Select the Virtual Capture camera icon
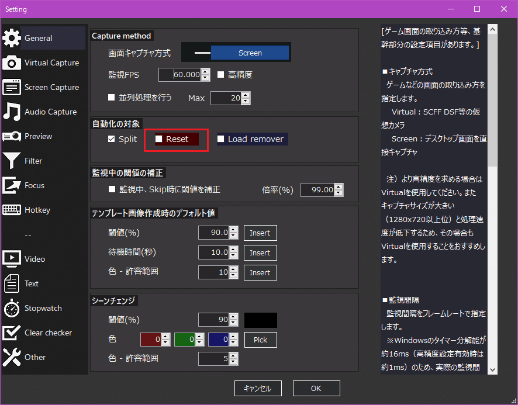 (12, 63)
